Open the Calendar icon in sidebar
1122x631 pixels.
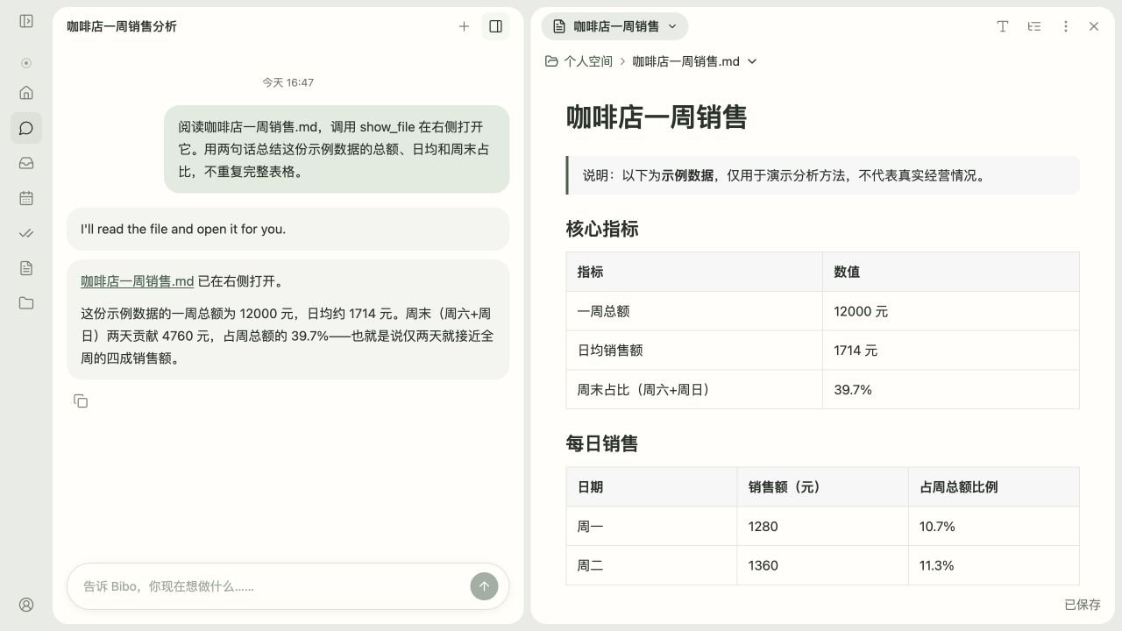pyautogui.click(x=26, y=198)
